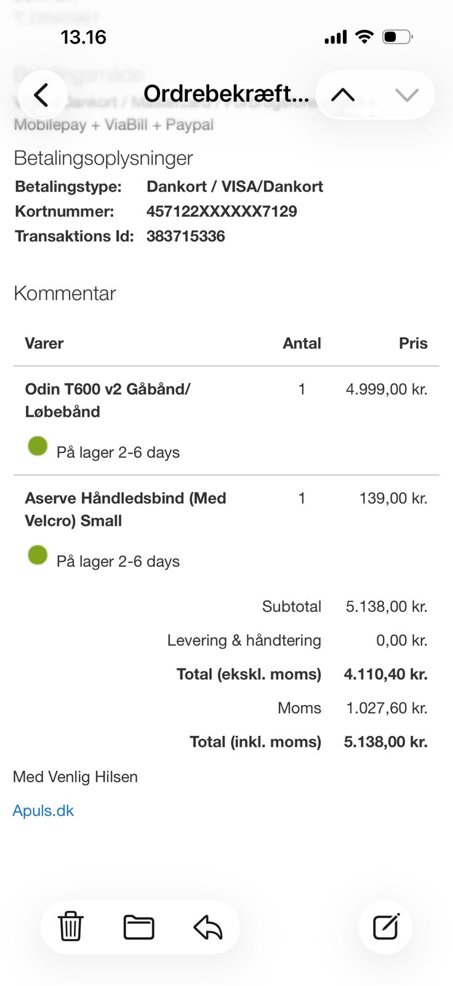Image resolution: width=453 pixels, height=986 pixels.
Task: Tap the 13.16 clock in status bar
Action: pos(84,38)
